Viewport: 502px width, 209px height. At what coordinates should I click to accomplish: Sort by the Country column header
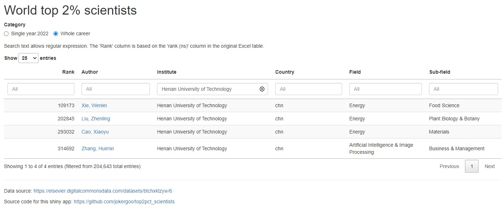[284, 72]
